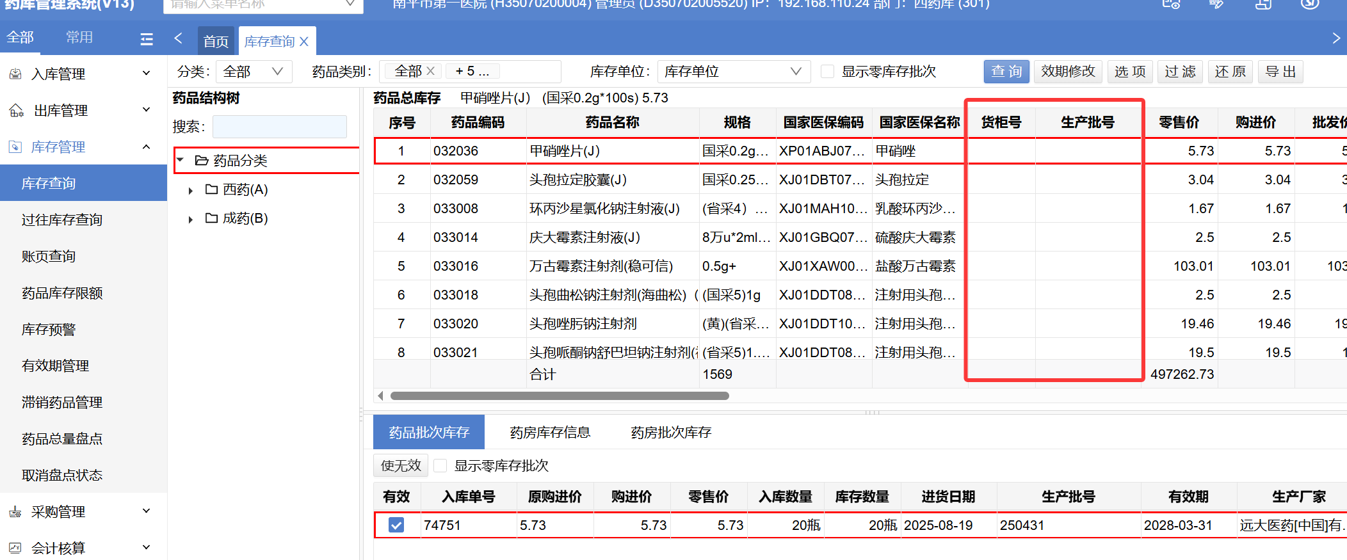Click the 会计核算 chart icon
This screenshot has height=560, width=1347.
pyautogui.click(x=15, y=548)
